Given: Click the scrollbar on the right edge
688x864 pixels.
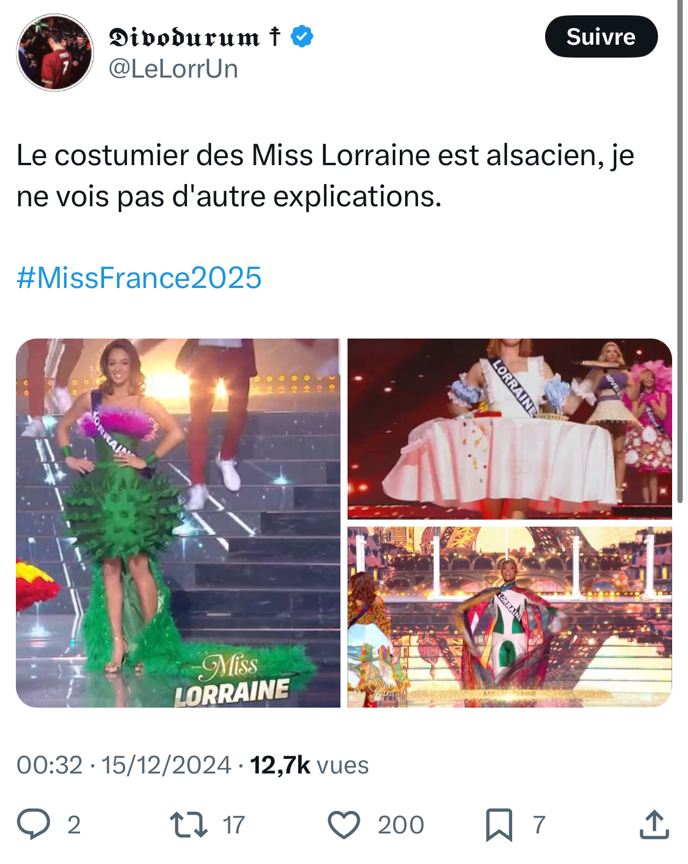Looking at the screenshot, I should point(679,253).
